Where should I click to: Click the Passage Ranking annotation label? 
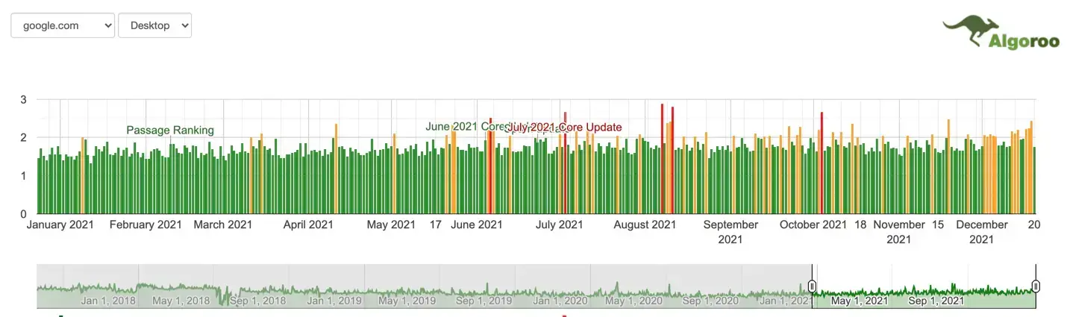coord(170,131)
